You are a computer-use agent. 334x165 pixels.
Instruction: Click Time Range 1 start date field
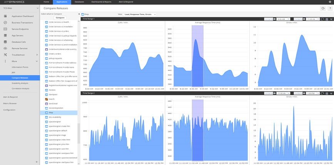pyautogui.click(x=269, y=19)
